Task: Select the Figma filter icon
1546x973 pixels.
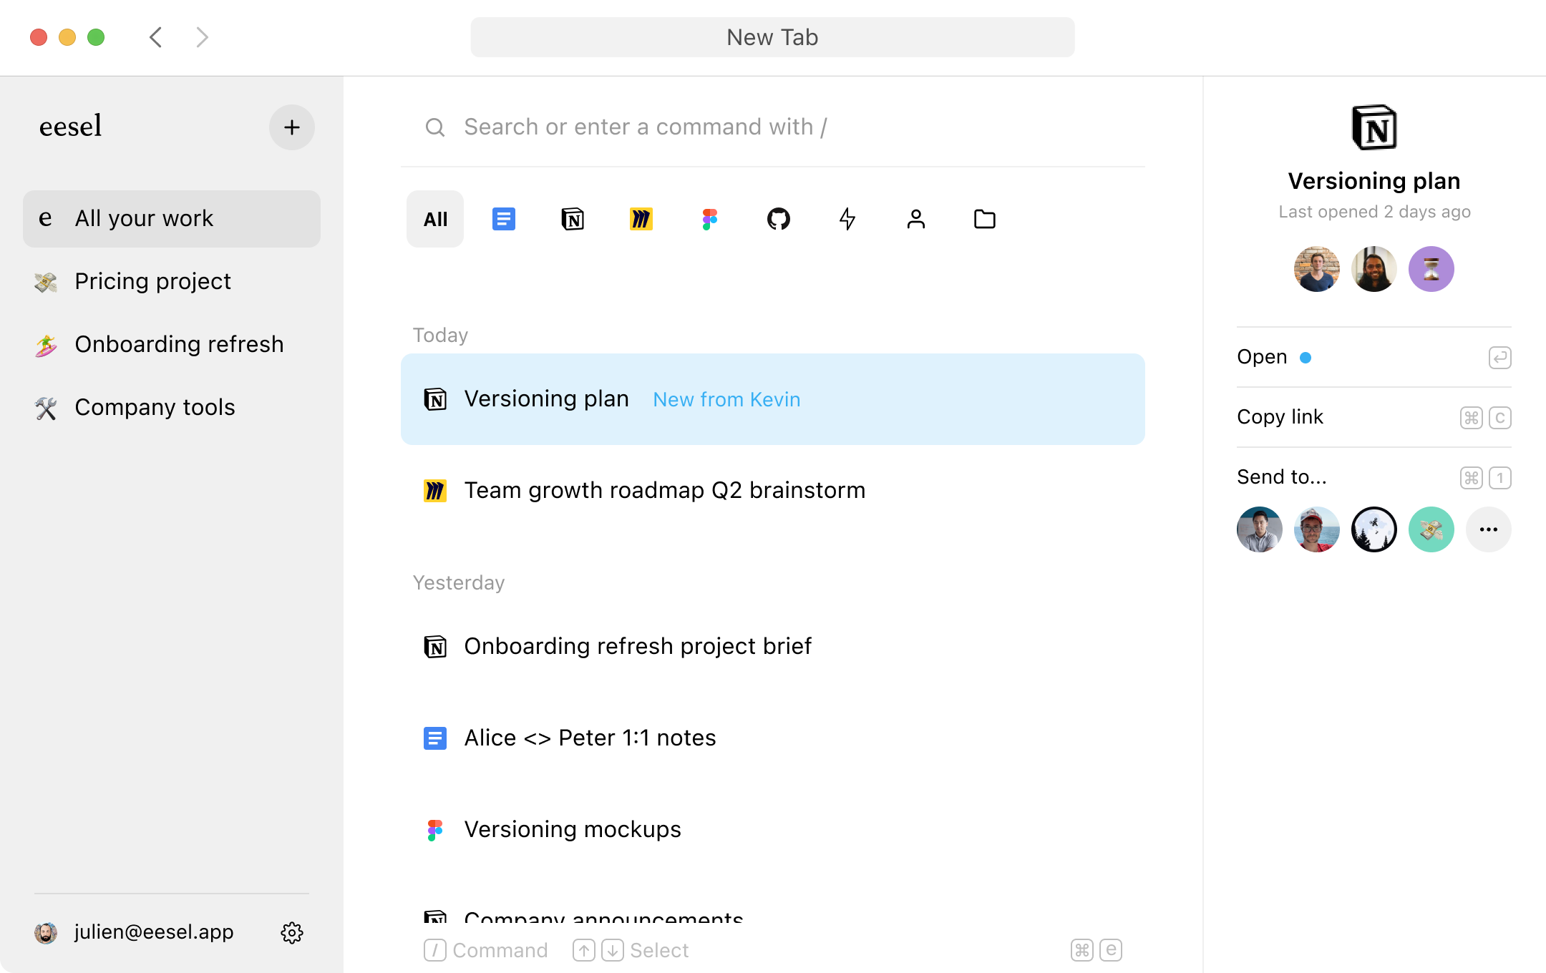Action: click(x=710, y=219)
